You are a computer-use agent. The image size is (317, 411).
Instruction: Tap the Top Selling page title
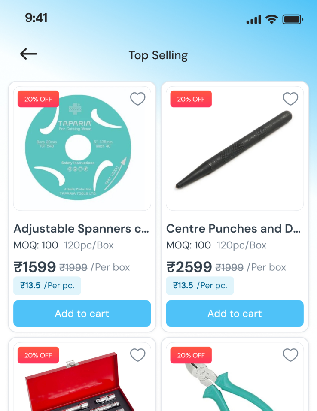click(158, 55)
